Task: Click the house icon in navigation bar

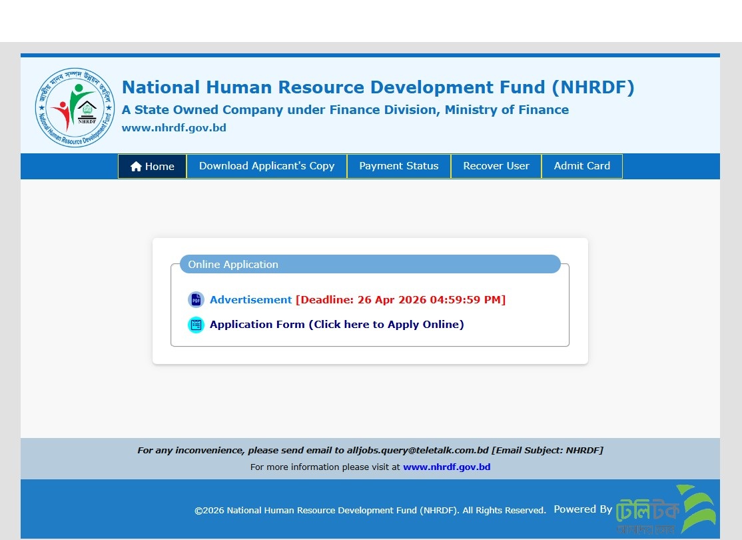Action: coord(136,167)
